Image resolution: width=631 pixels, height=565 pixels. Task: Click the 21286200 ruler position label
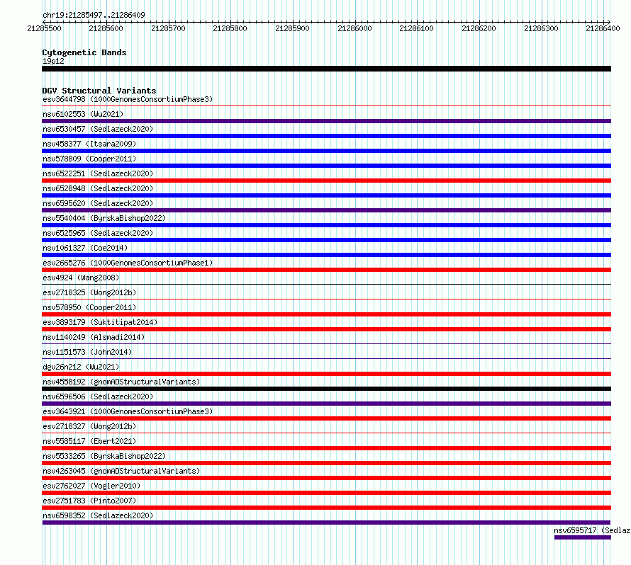[479, 28]
